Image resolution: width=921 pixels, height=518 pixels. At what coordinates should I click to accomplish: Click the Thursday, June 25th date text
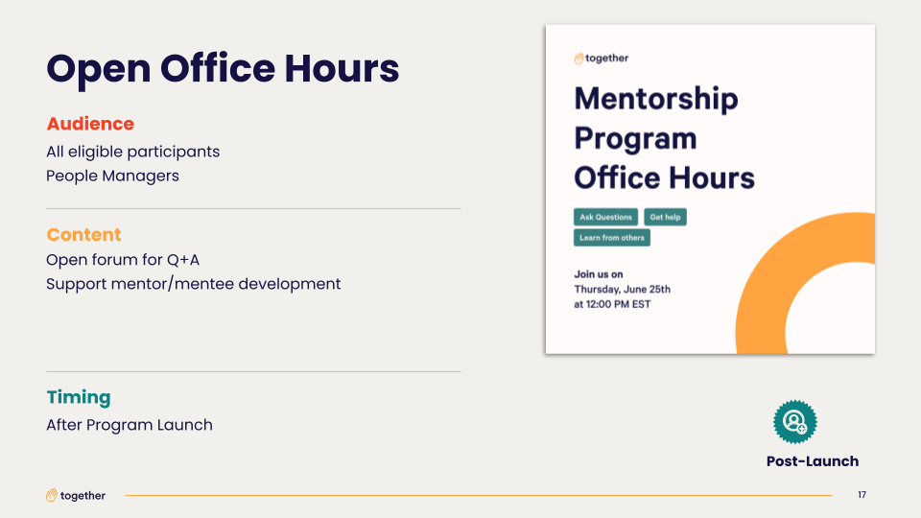click(x=623, y=290)
